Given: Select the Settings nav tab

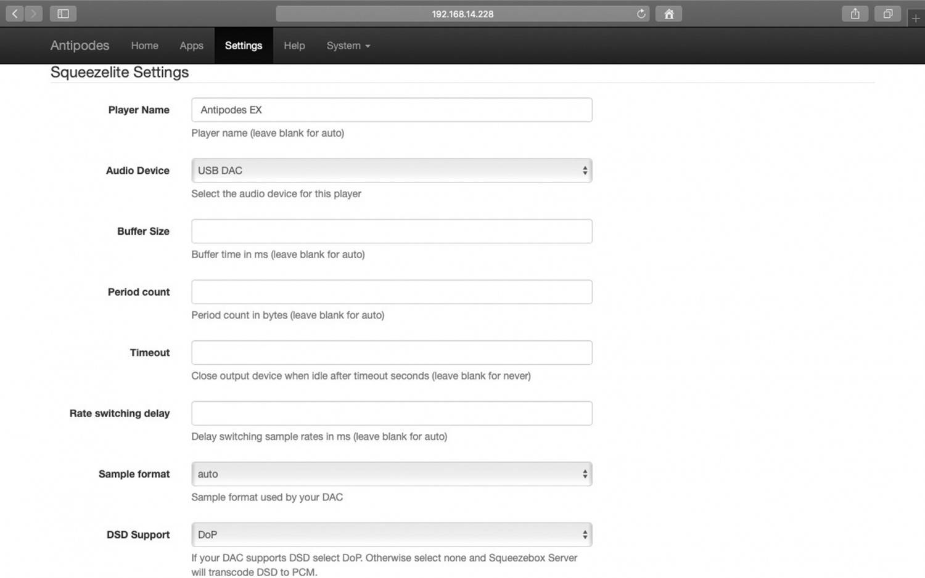Looking at the screenshot, I should click(x=244, y=46).
